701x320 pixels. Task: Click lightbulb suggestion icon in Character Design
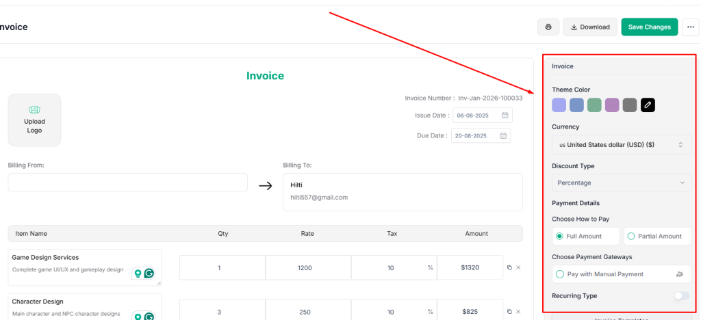tap(138, 316)
